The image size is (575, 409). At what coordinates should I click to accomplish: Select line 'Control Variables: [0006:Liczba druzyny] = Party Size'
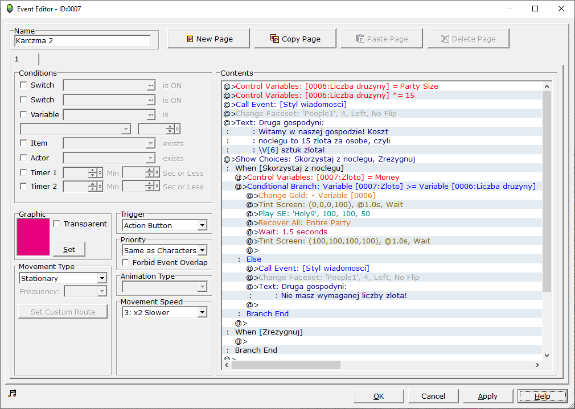coord(382,86)
